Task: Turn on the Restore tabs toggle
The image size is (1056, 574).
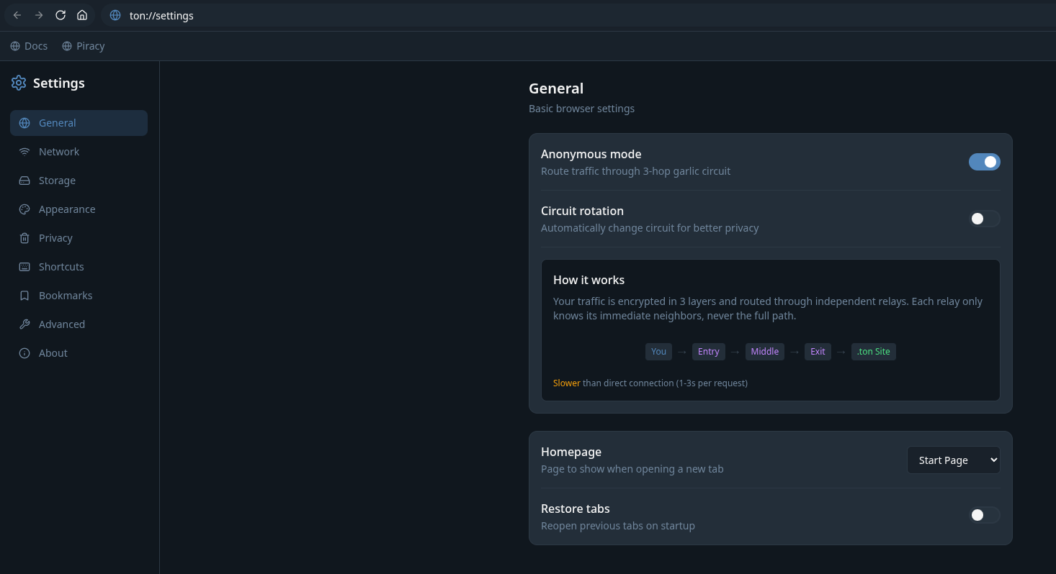Action: [x=984, y=515]
